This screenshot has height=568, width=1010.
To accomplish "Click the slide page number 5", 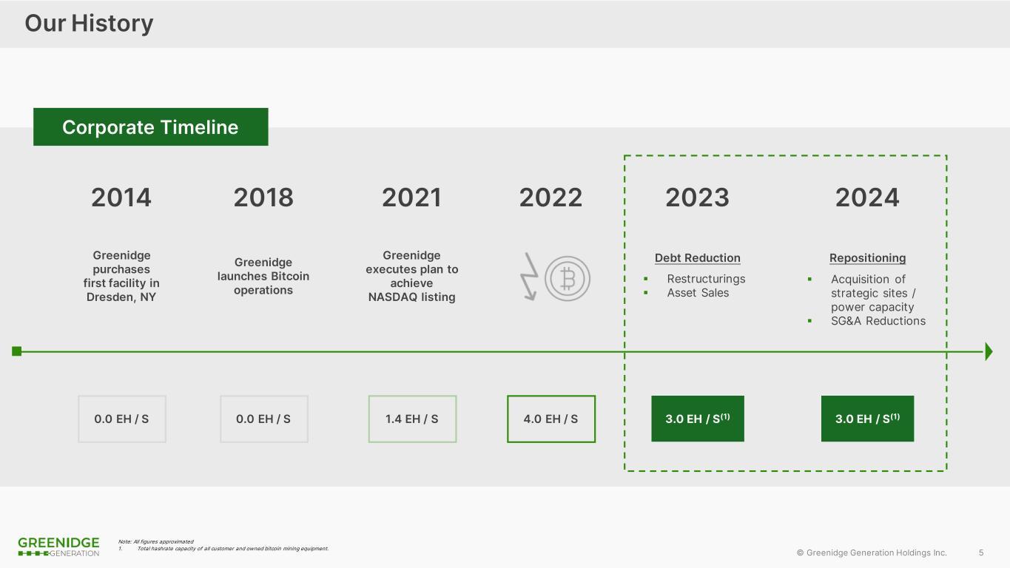I will click(981, 552).
